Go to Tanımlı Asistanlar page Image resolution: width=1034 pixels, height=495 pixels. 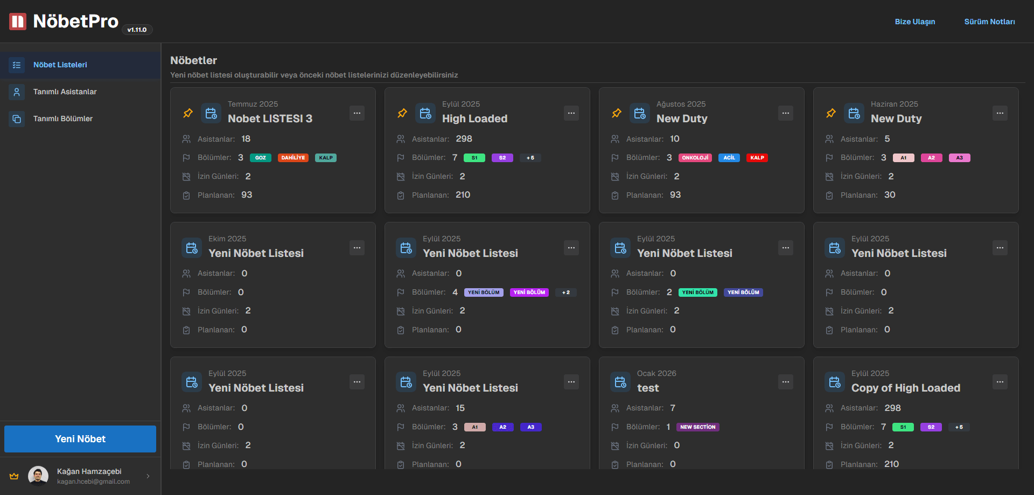tap(65, 92)
